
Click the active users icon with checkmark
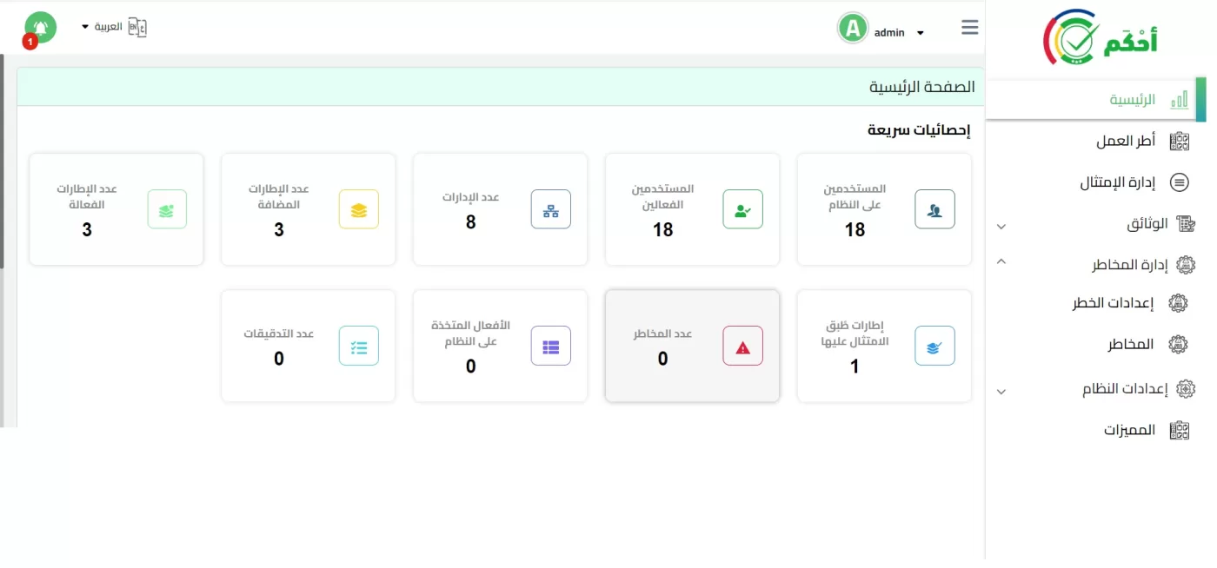[742, 209]
